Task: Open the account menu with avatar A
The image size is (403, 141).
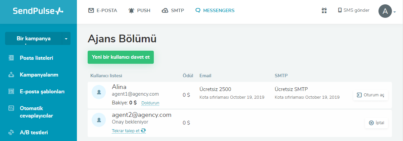Action: tap(387, 11)
